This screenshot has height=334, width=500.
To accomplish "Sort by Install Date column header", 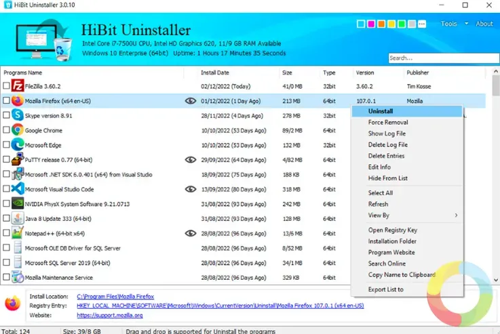I will pos(215,72).
